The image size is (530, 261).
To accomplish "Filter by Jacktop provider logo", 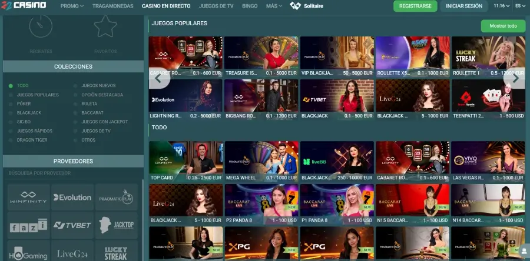I will 116,225.
